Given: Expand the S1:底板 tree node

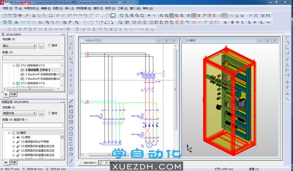Looking at the screenshot, I should (x=13, y=137).
